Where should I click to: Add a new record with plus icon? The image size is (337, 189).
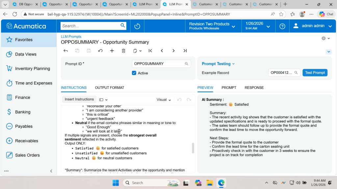click(112, 51)
